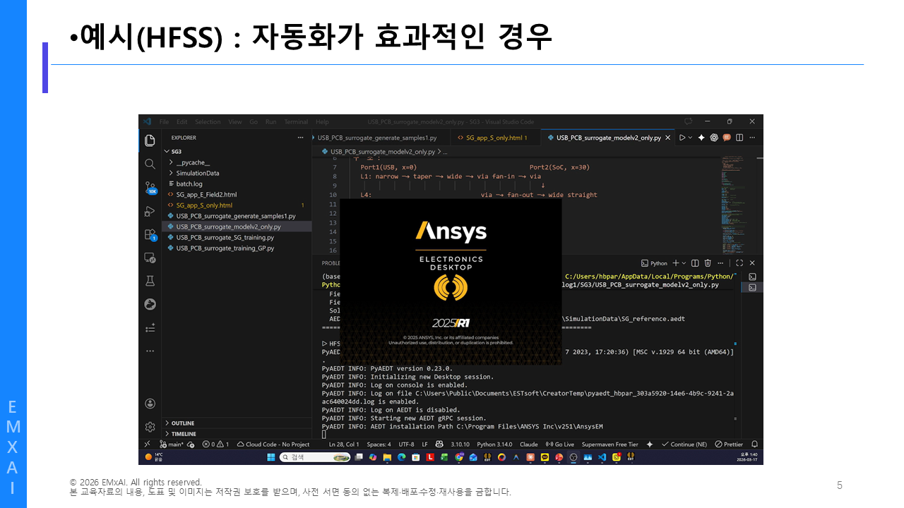Close the USB_PCB_surrogate_modelv2_only.py tab

click(668, 138)
